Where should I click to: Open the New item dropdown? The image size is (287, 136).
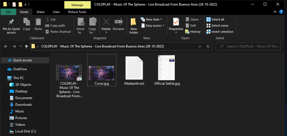click(x=151, y=19)
